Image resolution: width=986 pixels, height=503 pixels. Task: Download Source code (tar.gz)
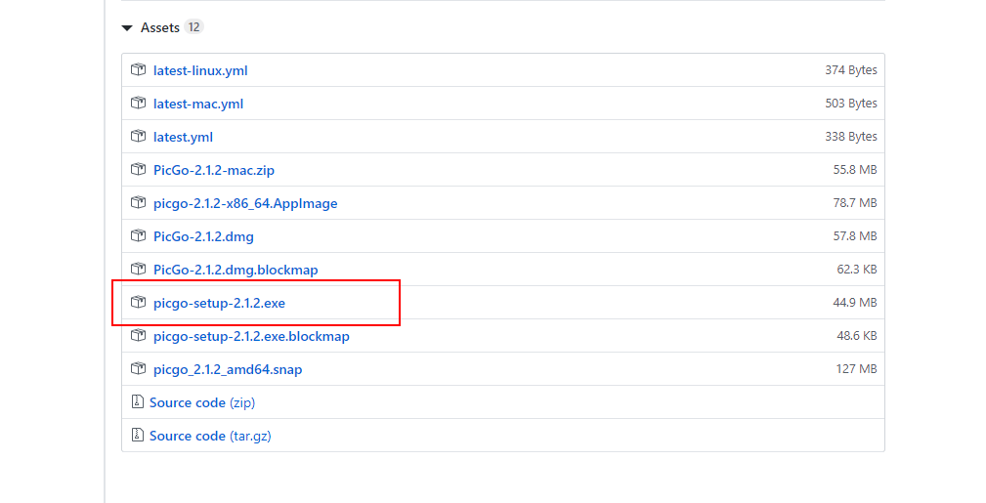[x=210, y=436]
